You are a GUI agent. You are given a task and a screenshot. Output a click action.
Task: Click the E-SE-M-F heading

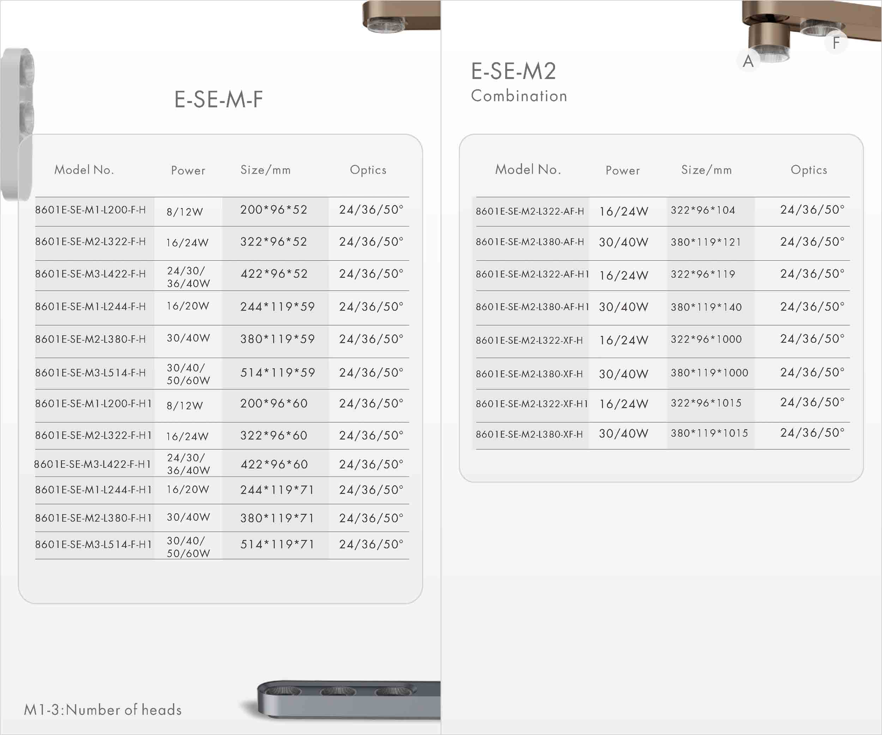click(218, 100)
